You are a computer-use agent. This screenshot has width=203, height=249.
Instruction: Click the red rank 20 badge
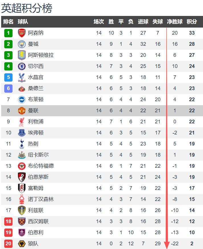pos(9,244)
